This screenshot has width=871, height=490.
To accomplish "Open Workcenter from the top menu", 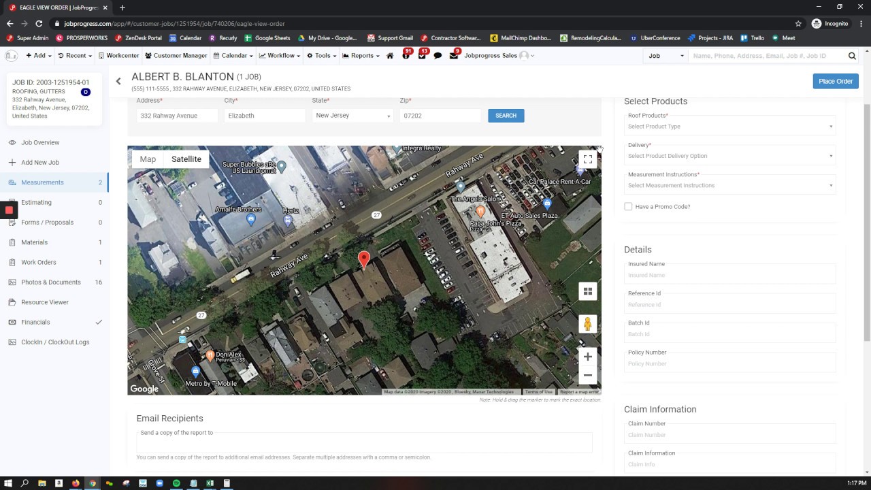I will (x=119, y=56).
